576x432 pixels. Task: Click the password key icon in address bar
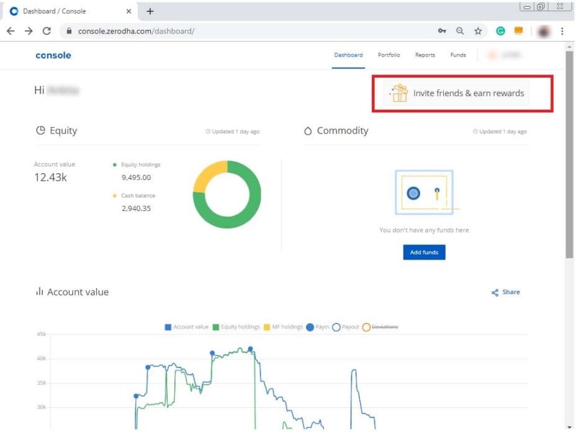(x=442, y=30)
